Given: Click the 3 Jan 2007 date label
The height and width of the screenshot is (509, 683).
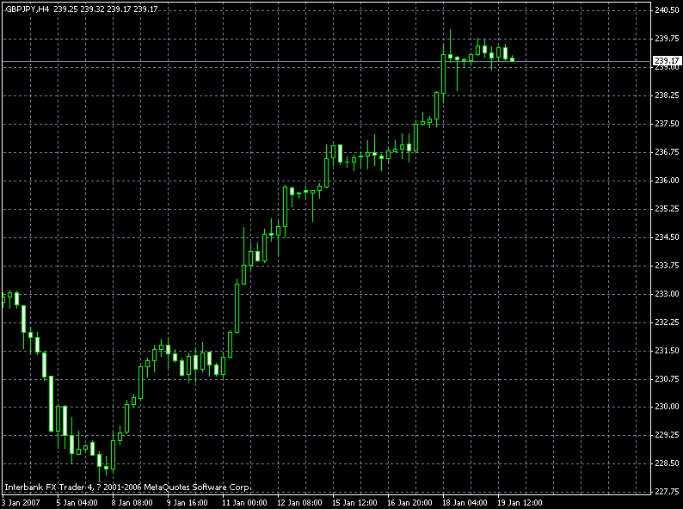Looking at the screenshot, I should point(22,501).
